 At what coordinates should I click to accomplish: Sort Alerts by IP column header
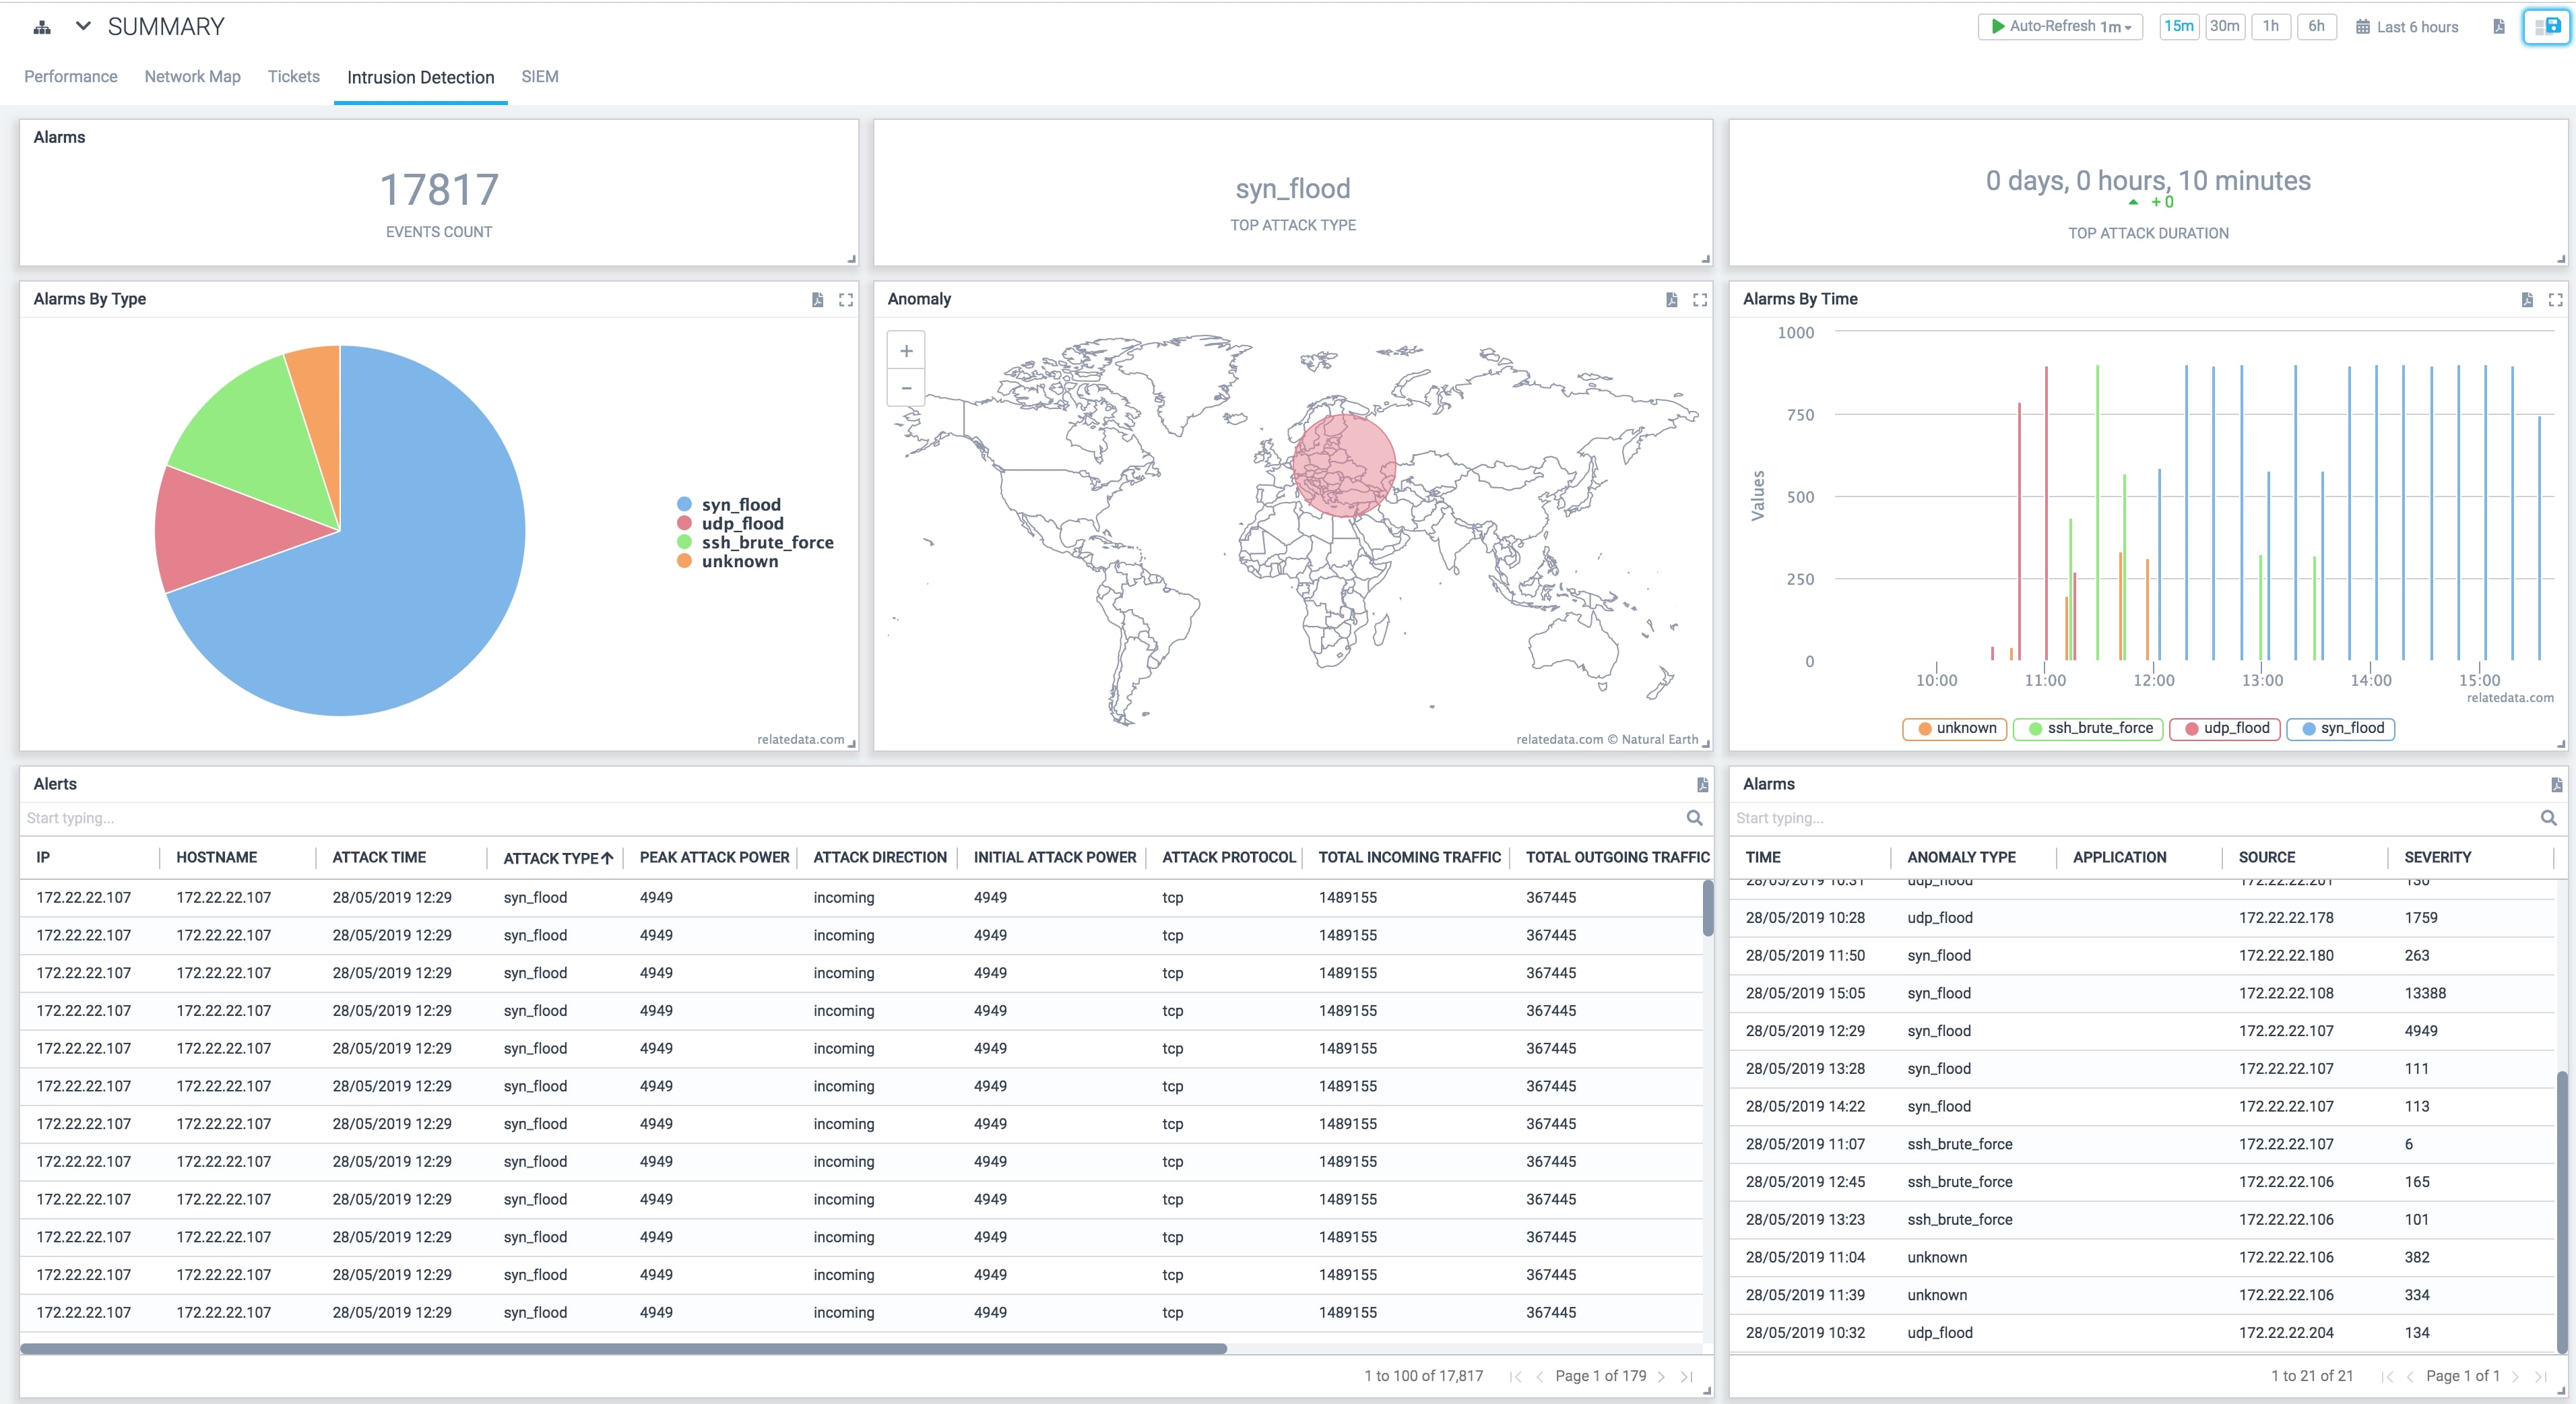point(43,857)
